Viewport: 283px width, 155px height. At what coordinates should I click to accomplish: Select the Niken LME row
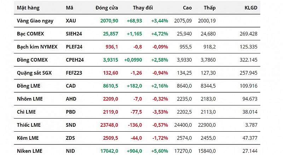click(x=29, y=151)
